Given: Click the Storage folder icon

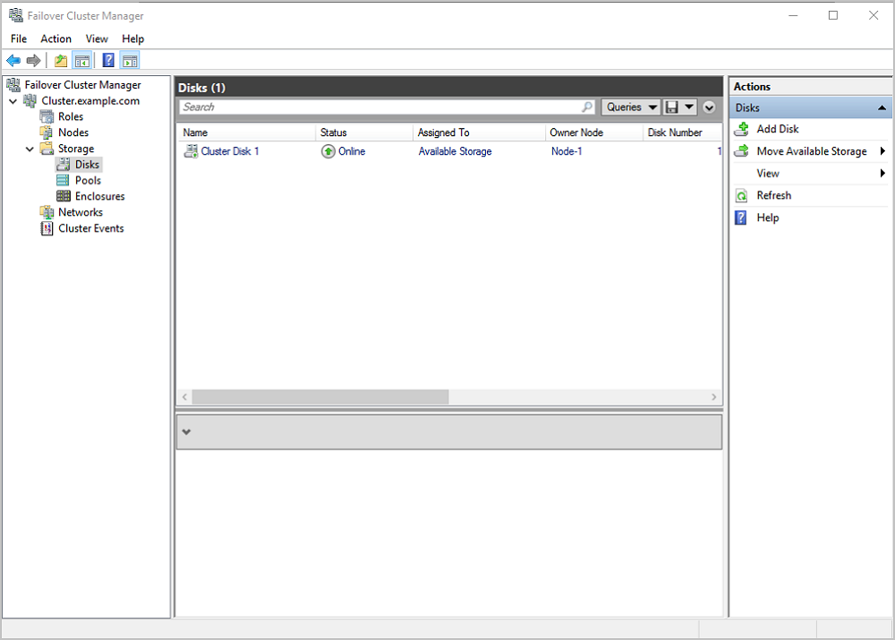Looking at the screenshot, I should (47, 149).
